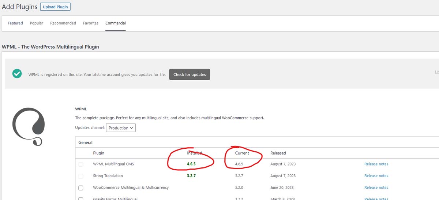Click the Released column header
Image resolution: width=439 pixels, height=200 pixels.
(278, 153)
